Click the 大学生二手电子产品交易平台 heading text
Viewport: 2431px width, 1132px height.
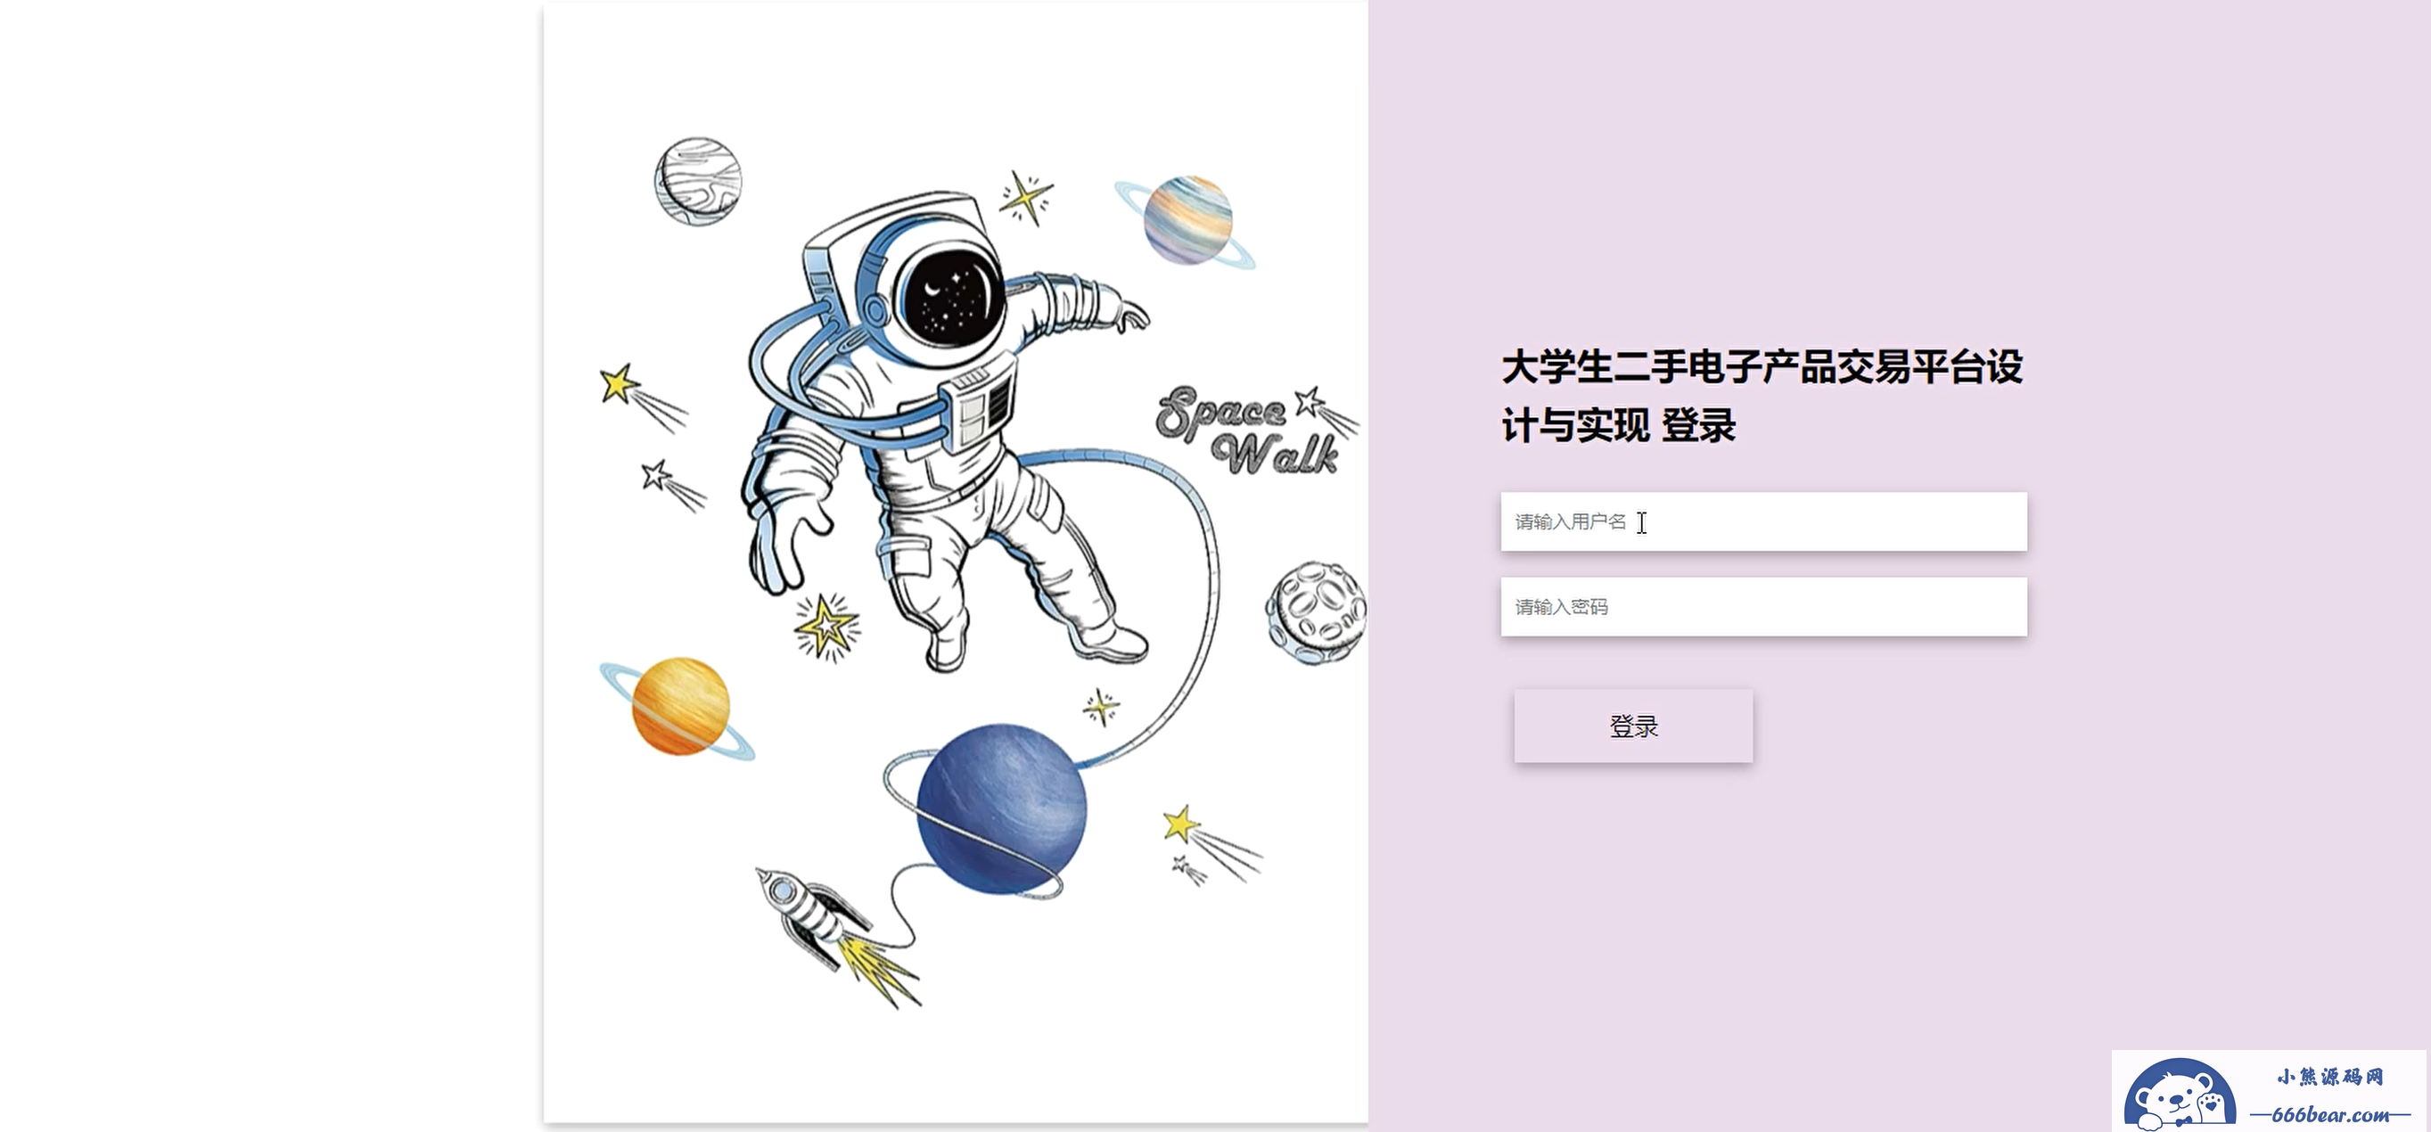click(x=1743, y=367)
